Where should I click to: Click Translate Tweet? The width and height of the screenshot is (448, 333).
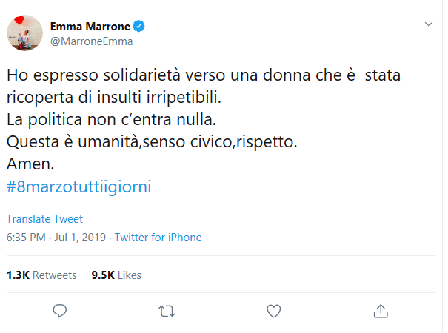click(x=44, y=219)
